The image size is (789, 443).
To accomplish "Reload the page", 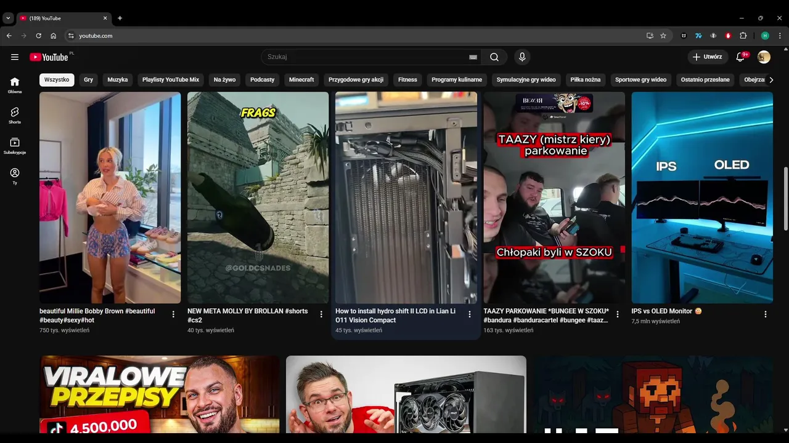I will point(38,36).
